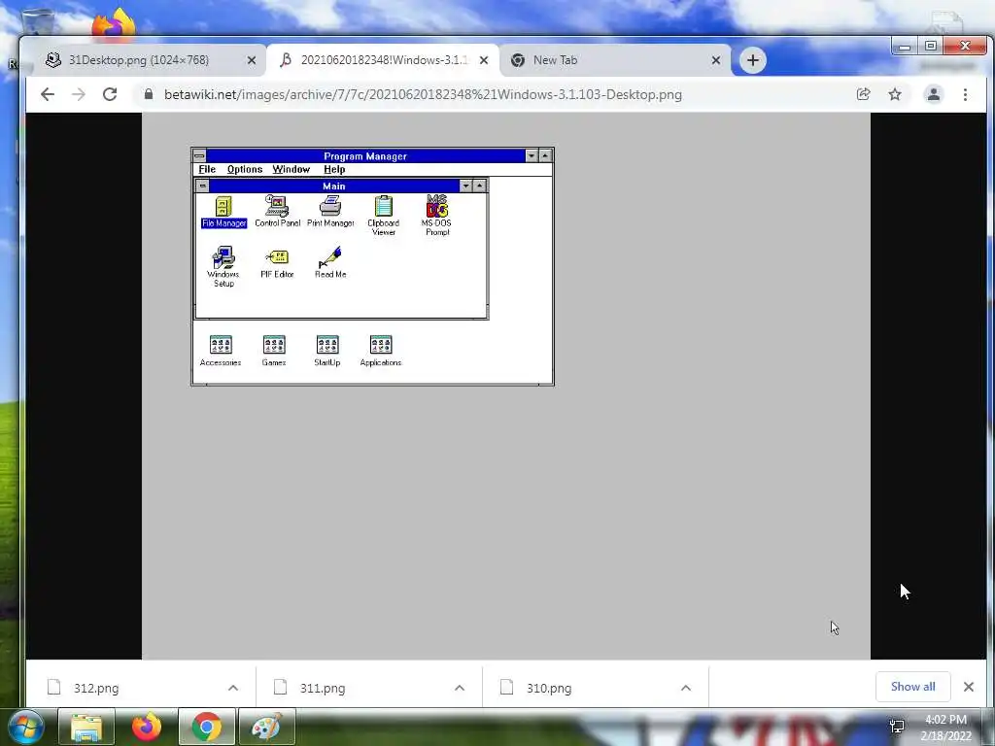Select the Games program group icon
Image resolution: width=995 pixels, height=746 pixels.
[x=274, y=351]
